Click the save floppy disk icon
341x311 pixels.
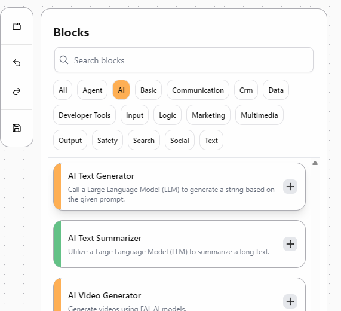17,128
